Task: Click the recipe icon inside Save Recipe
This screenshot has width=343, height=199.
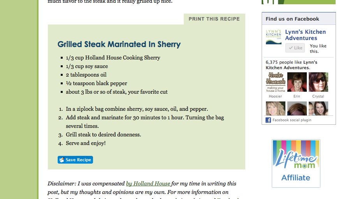Action: click(62, 160)
